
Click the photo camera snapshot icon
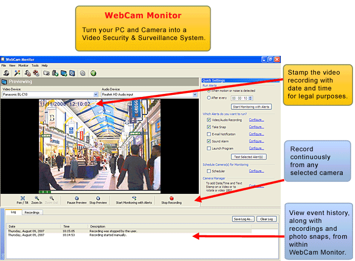46,73
